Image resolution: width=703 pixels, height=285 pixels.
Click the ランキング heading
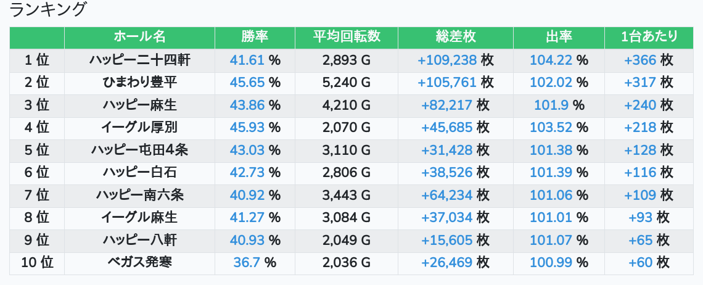tap(49, 10)
